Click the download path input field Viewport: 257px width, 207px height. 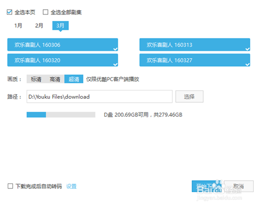click(100, 97)
